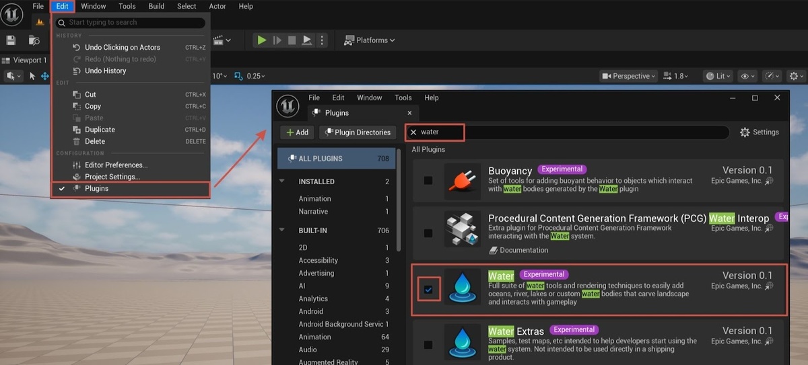Open Editor Preferences from Edit menu

coord(131,165)
